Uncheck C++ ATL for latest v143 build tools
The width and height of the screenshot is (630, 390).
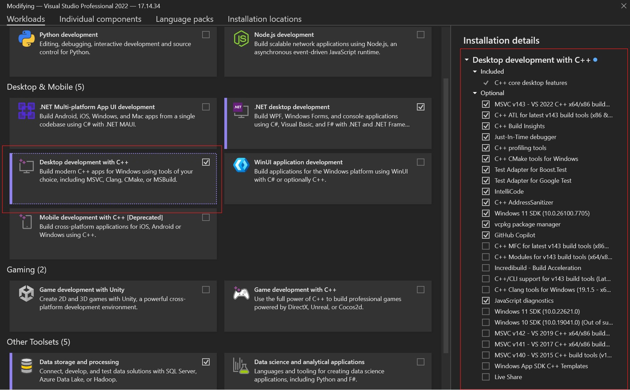(x=486, y=115)
